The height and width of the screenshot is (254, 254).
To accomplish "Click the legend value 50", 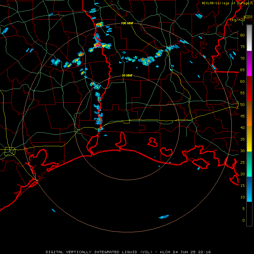I will 242,105.
